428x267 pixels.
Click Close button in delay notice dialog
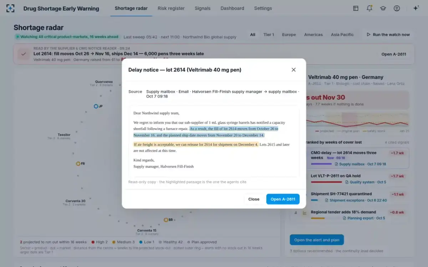(x=254, y=199)
